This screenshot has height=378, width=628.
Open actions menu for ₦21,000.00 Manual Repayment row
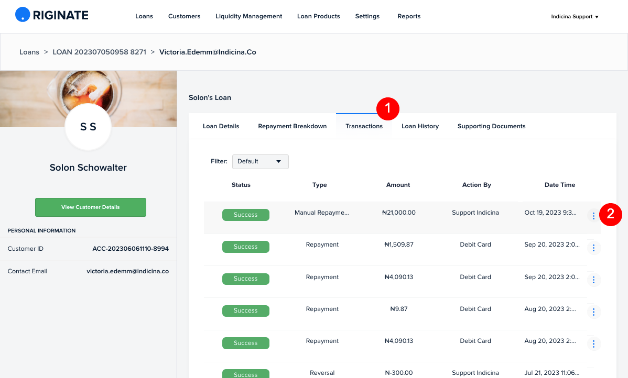click(593, 216)
